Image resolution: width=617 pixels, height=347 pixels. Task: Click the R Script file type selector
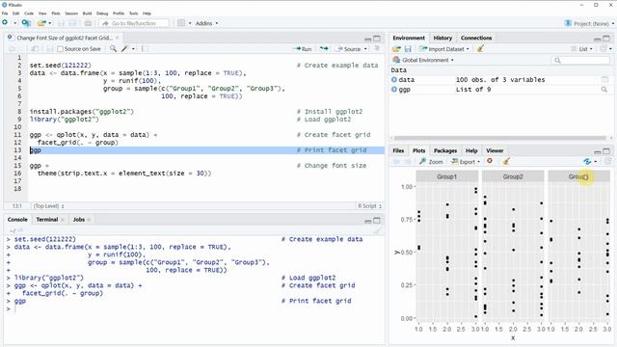pyautogui.click(x=369, y=206)
